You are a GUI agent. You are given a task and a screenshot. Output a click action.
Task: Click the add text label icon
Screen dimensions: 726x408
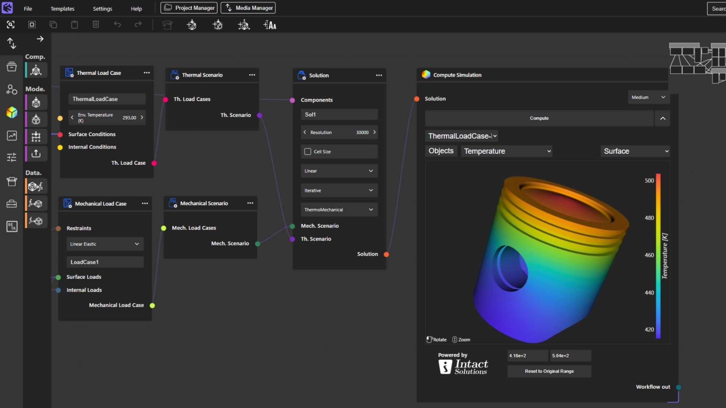click(270, 25)
